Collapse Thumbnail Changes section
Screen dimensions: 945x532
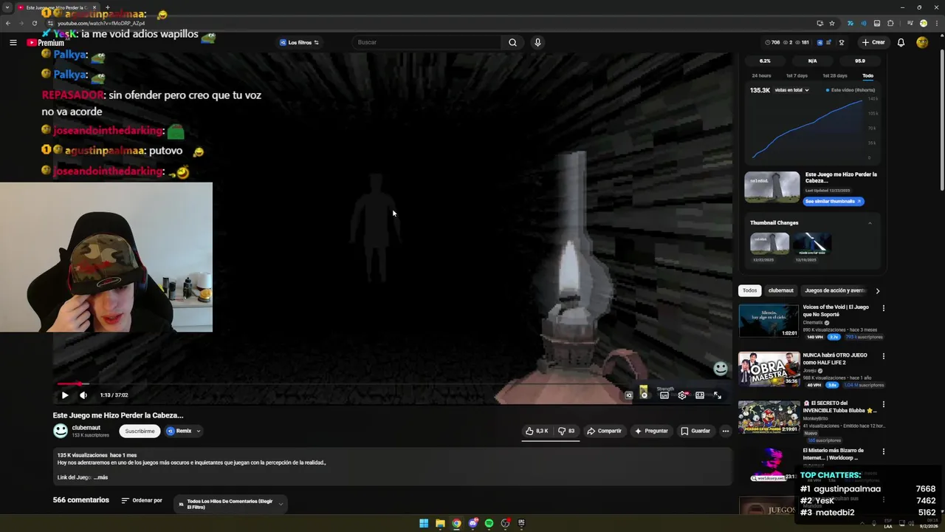[870, 222]
